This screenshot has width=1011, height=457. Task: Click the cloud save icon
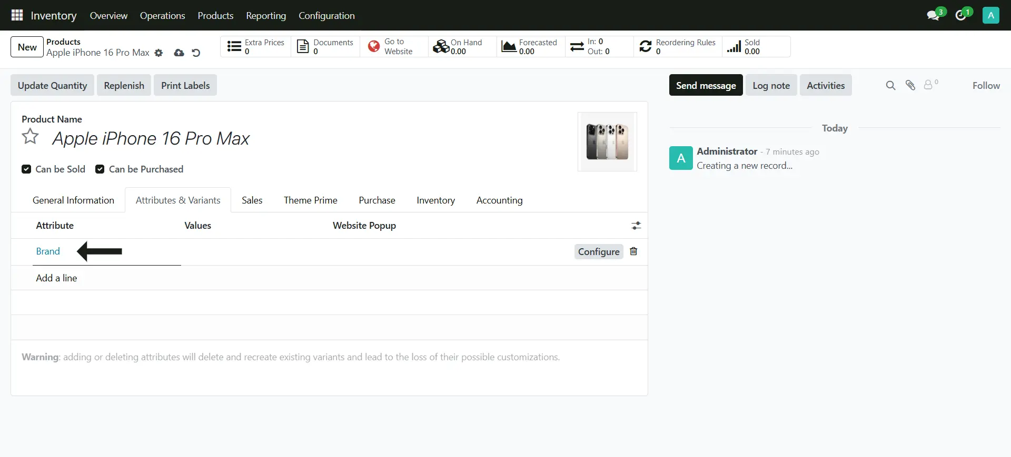tap(179, 53)
